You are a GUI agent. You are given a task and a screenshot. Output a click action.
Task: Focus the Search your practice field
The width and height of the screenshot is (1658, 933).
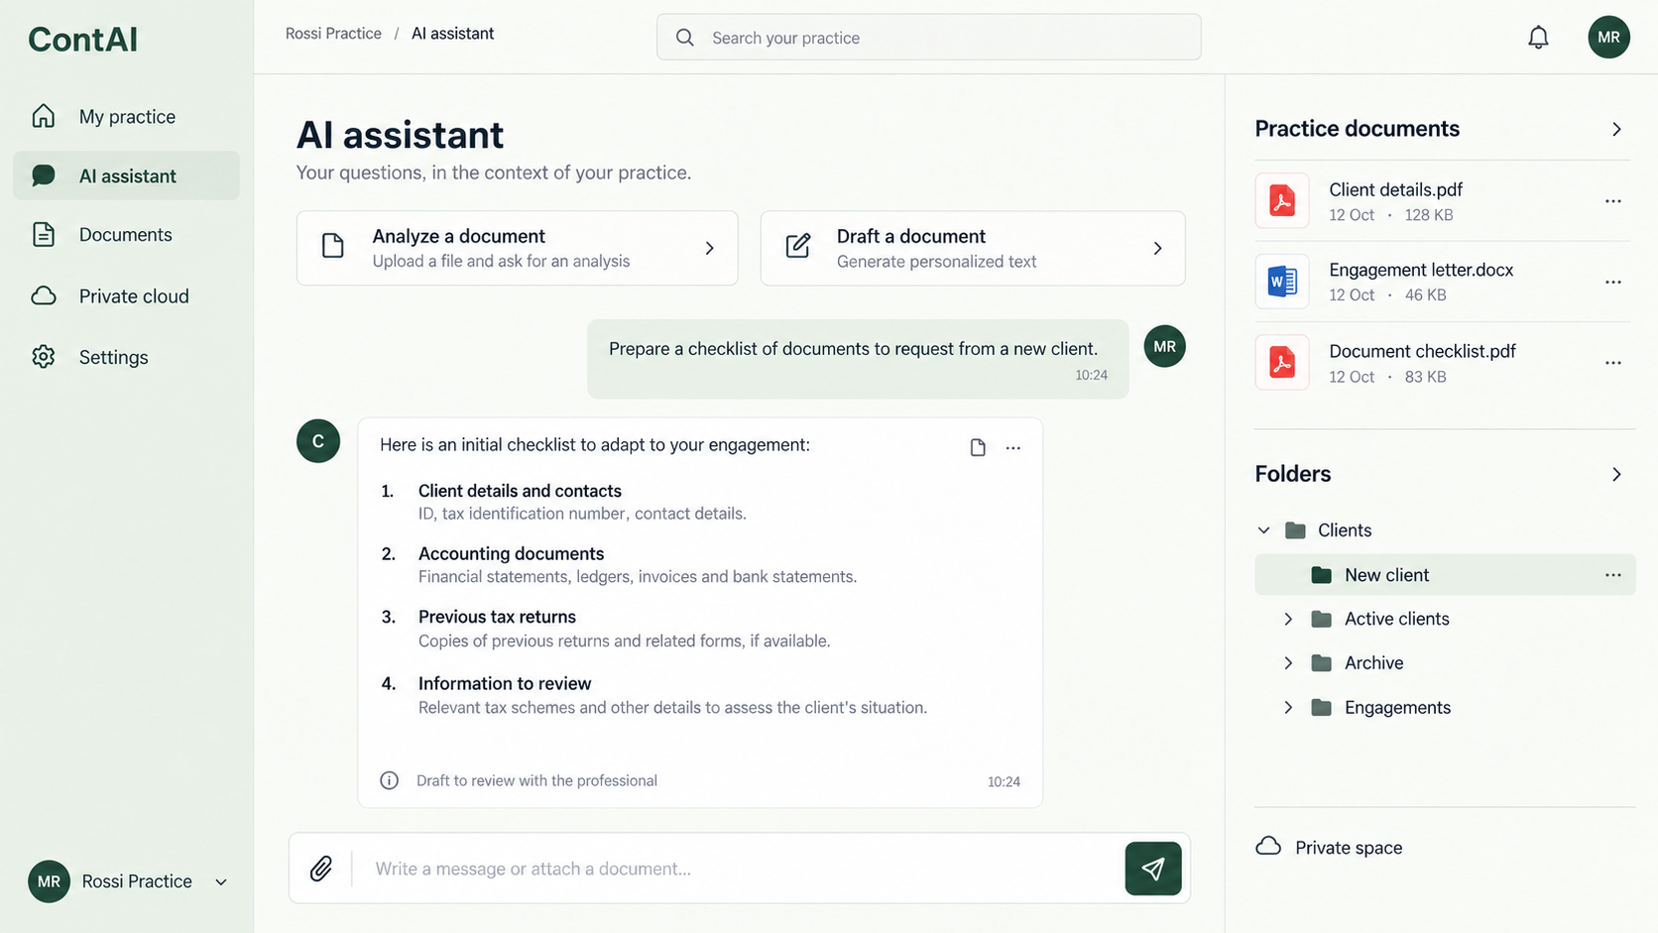pyautogui.click(x=929, y=38)
